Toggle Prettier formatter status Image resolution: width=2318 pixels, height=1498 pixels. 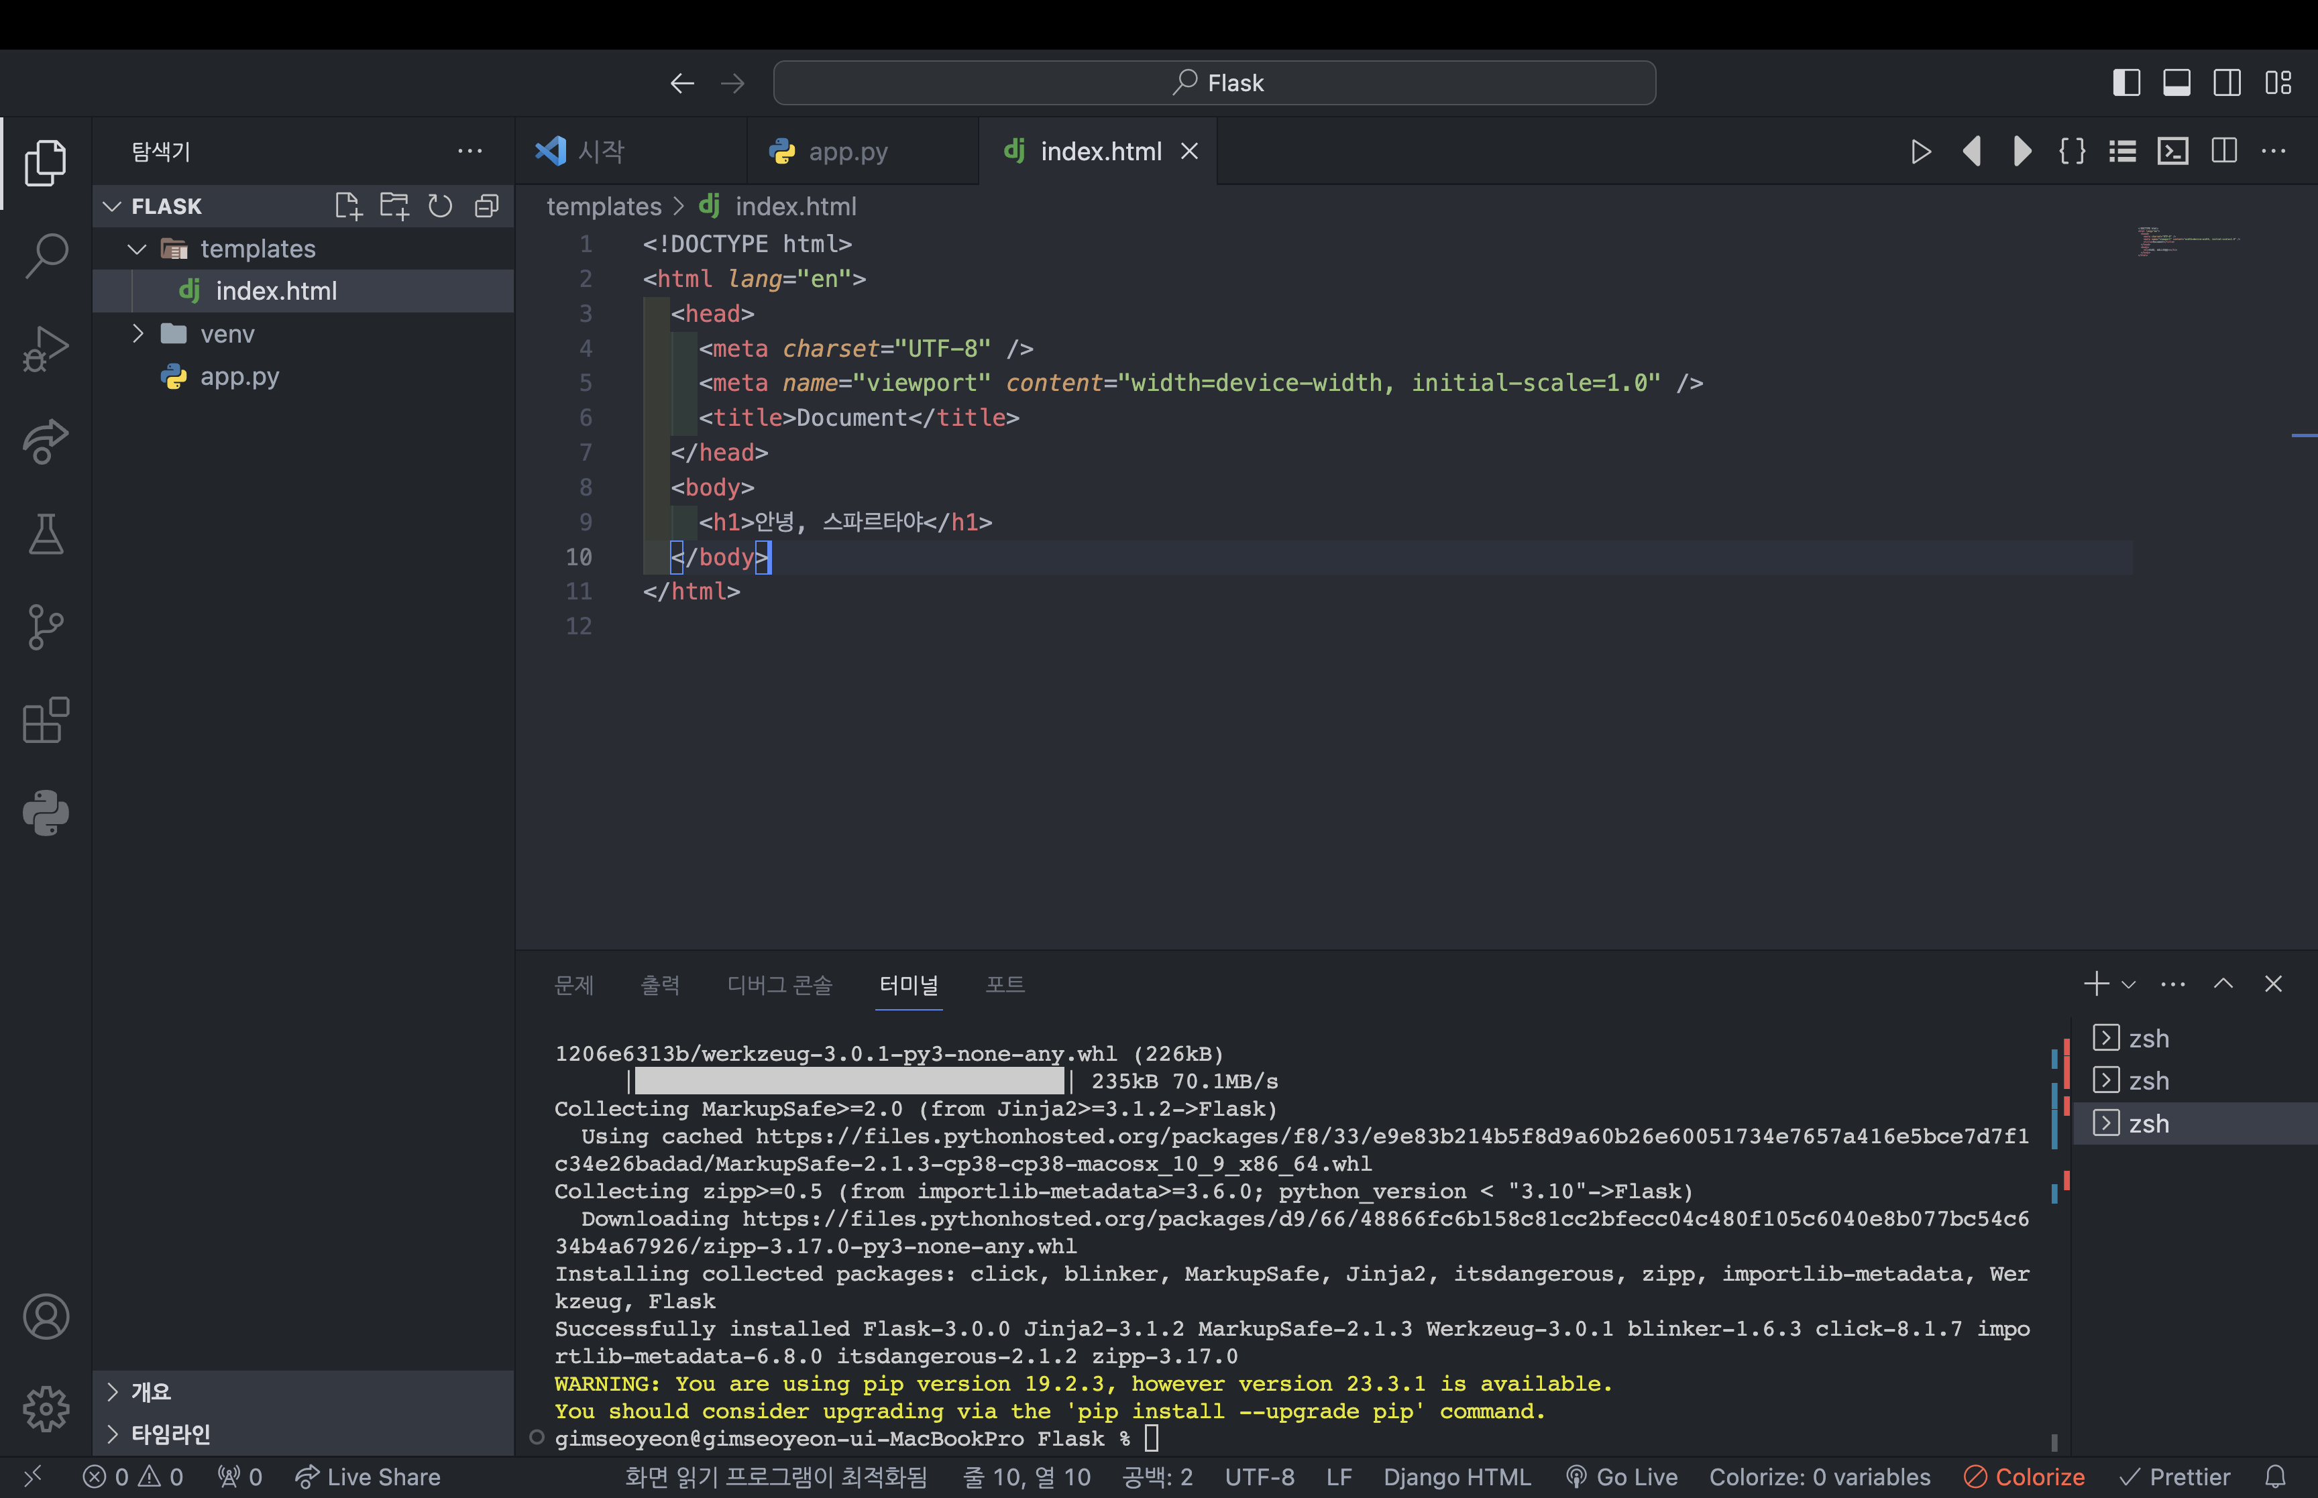(x=2175, y=1477)
